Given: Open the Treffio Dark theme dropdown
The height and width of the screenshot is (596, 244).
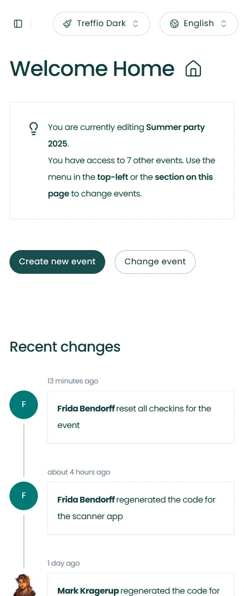Looking at the screenshot, I should (101, 24).
